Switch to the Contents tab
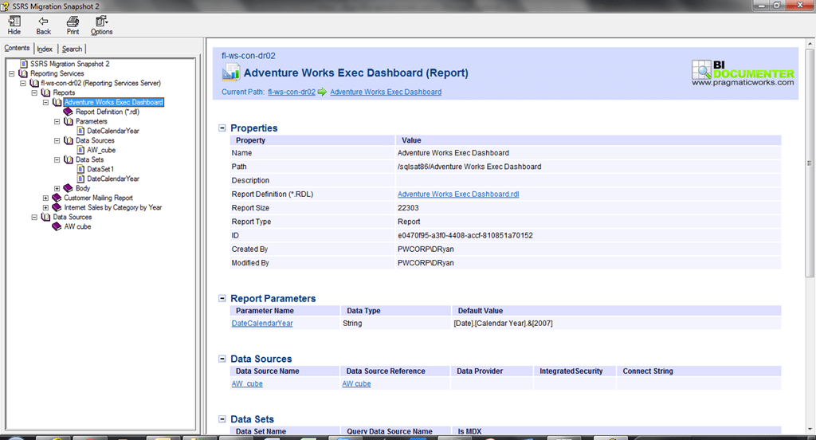The image size is (816, 440). point(17,48)
